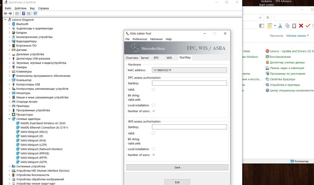Click the WIS StartKey input field
This screenshot has width=314, height=185.
coord(189,127)
